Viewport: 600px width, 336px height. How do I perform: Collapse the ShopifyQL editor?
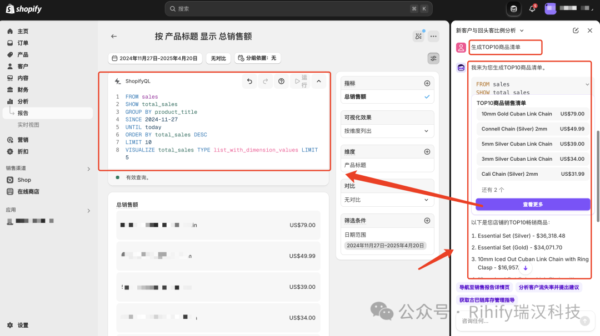pos(319,82)
